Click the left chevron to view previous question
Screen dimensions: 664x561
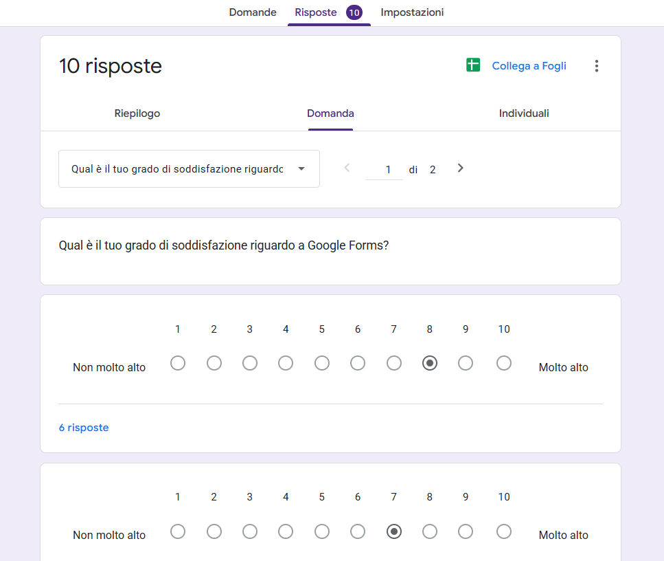coord(347,168)
